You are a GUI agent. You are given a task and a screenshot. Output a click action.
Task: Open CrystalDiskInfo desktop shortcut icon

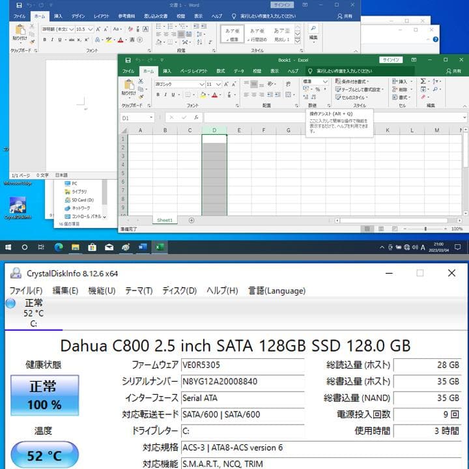(18, 205)
